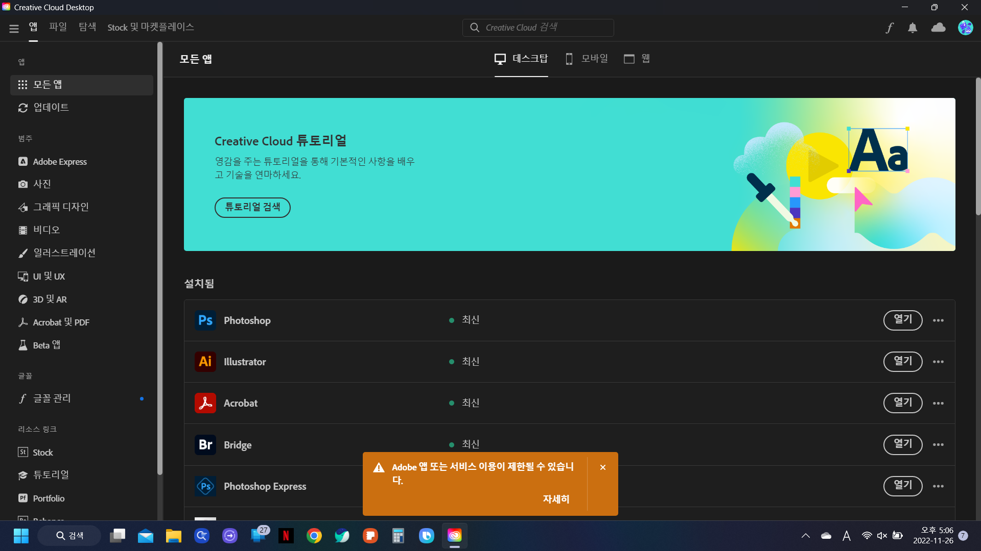Click the 자세히 link in warning dialog
Viewport: 981px width, 551px height.
pyautogui.click(x=556, y=498)
